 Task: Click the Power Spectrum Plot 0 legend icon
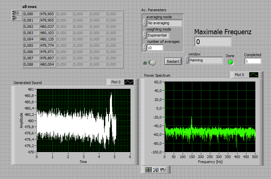253,75
